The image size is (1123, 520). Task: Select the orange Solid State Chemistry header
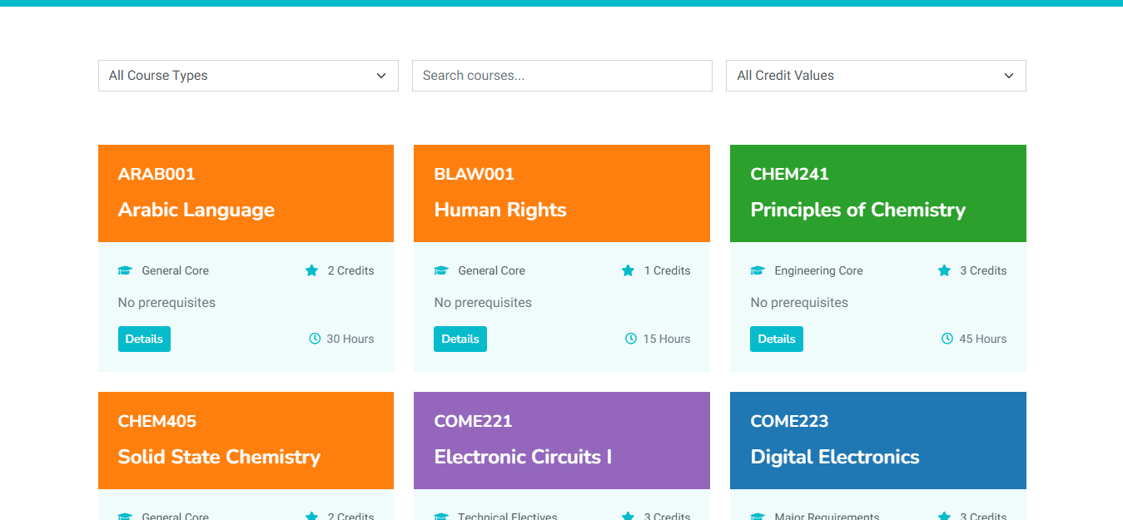click(x=246, y=440)
